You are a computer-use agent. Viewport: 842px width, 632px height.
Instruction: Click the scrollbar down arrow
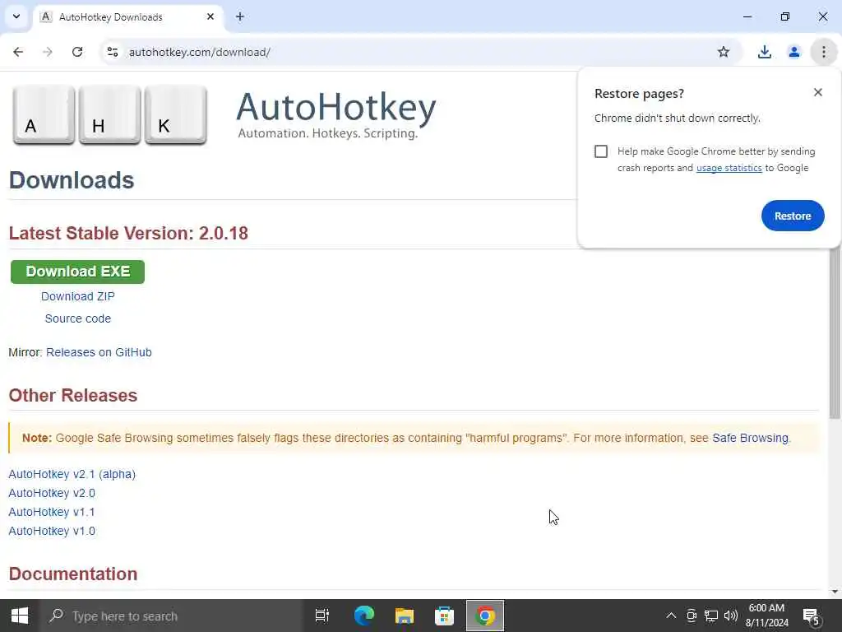pos(835,592)
